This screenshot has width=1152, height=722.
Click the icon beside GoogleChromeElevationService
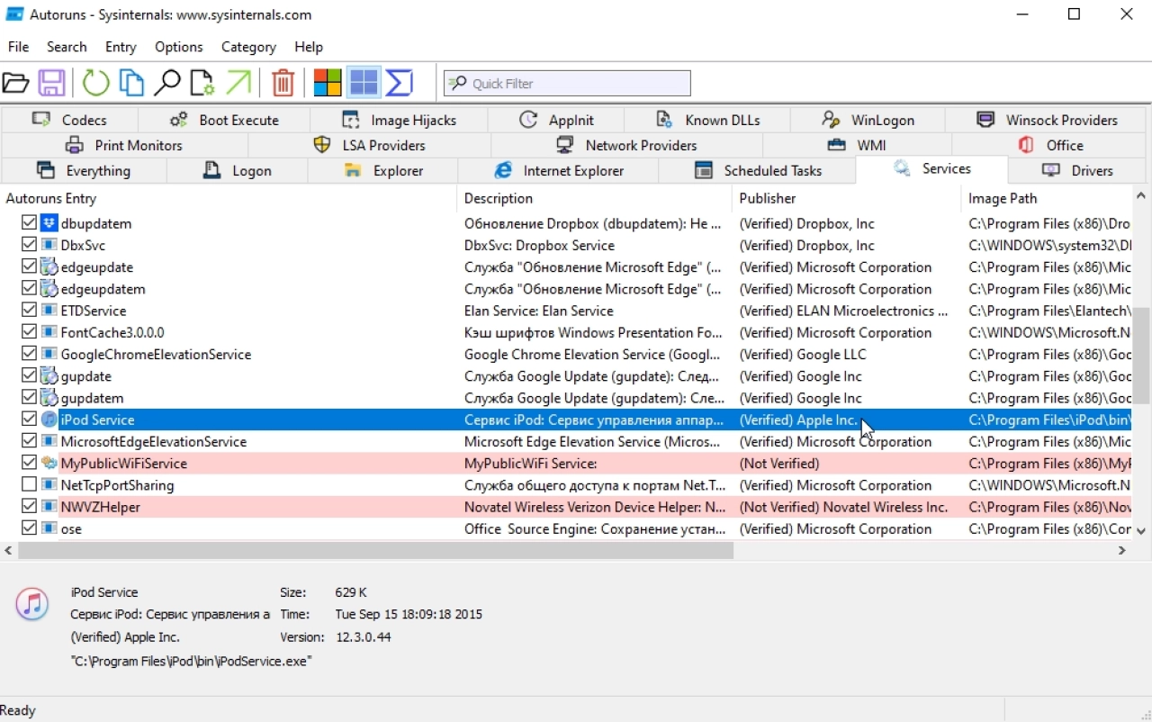49,355
